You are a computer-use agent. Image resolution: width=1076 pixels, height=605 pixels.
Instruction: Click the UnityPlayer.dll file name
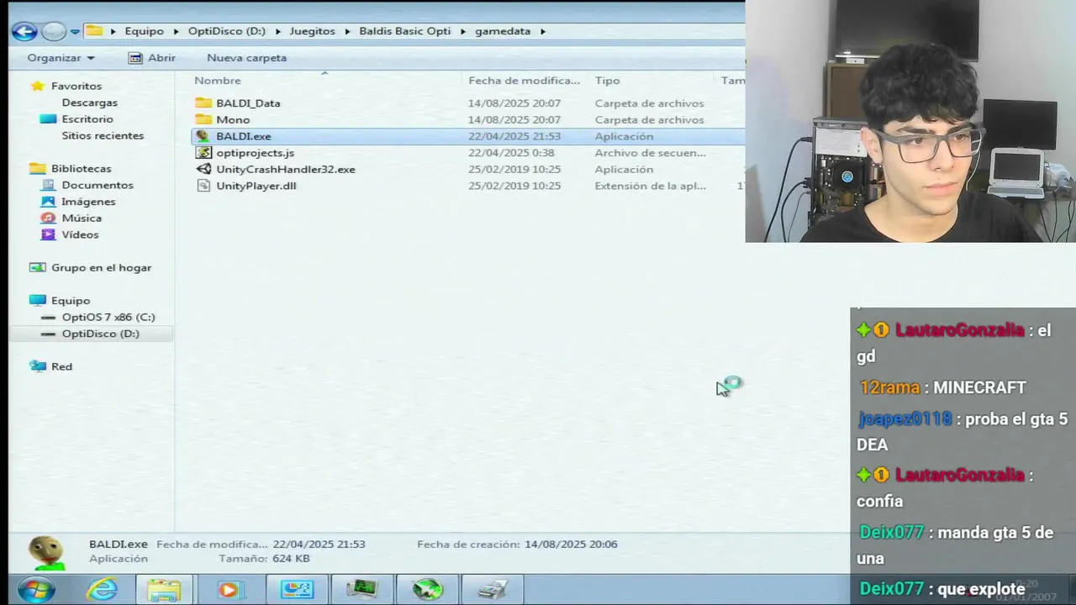[256, 186]
